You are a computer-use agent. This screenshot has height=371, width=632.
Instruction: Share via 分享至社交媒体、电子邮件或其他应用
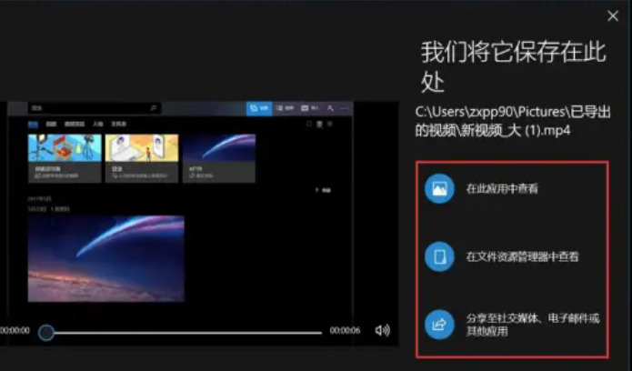click(x=512, y=325)
